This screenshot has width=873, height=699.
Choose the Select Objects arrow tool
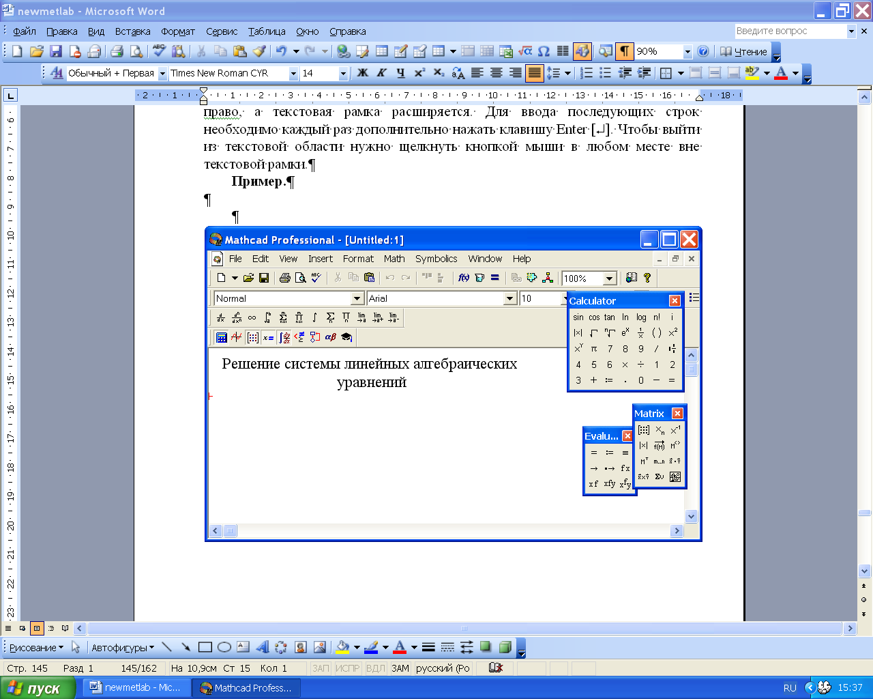point(76,647)
